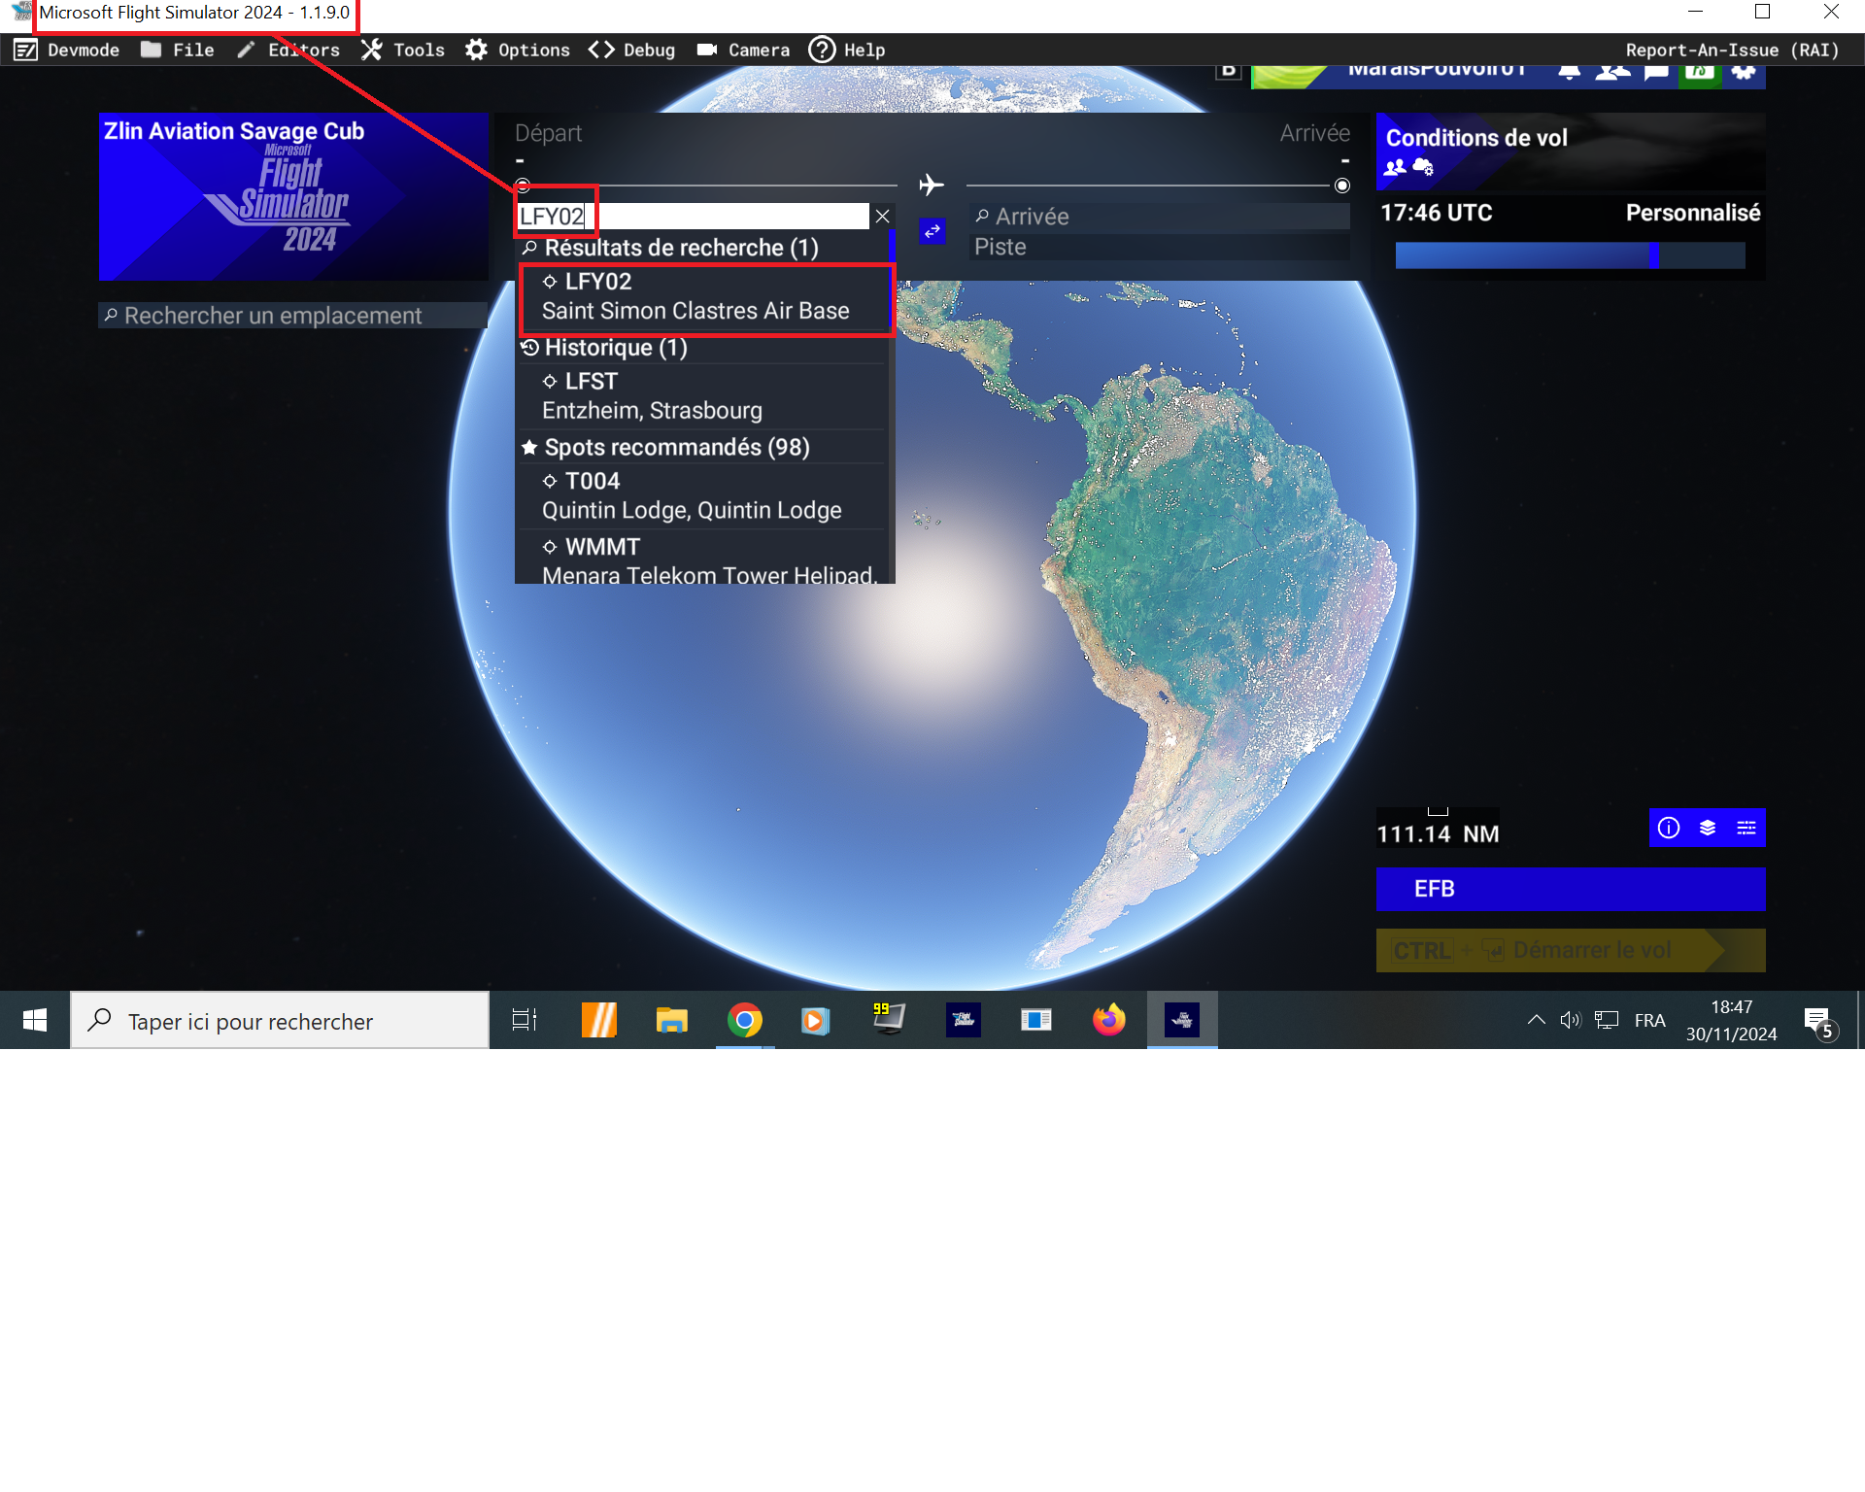Click Démarrer le vol button
This screenshot has width=1865, height=1492.
(x=1569, y=950)
